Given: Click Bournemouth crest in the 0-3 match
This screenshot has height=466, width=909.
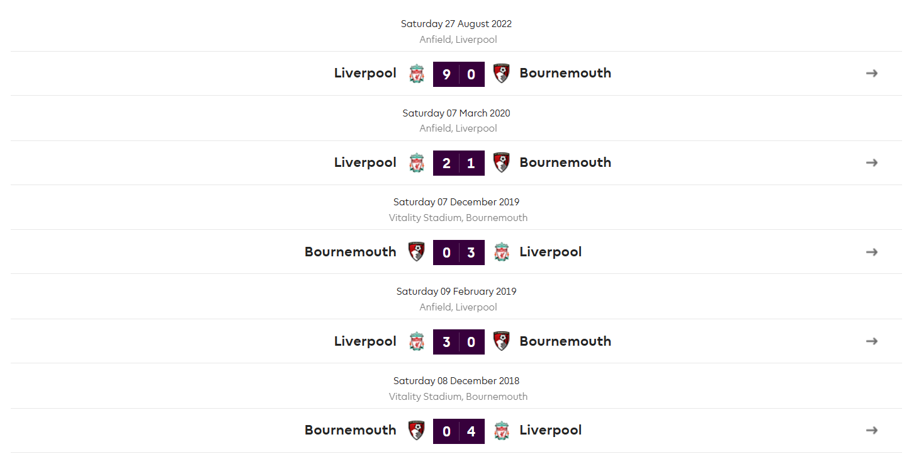Looking at the screenshot, I should click(x=416, y=252).
